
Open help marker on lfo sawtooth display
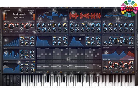(x=6, y=40)
